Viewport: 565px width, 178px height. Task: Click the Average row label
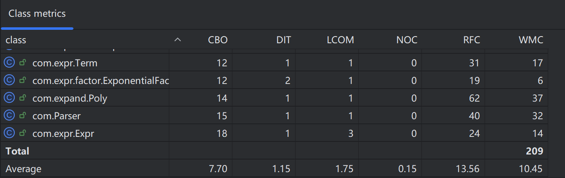click(x=24, y=169)
